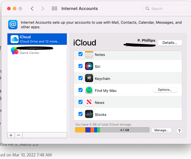Click the Keychain keys icon

tap(89, 78)
